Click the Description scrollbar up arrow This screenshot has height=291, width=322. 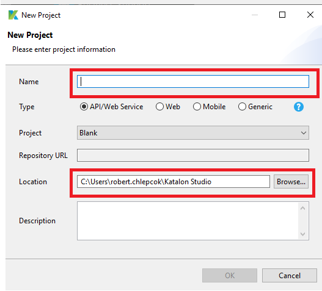tap(302, 208)
